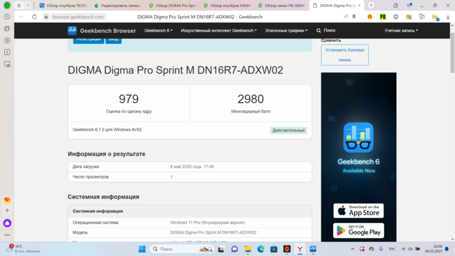The width and height of the screenshot is (455, 256).
Task: Click the multi-core score 2980
Action: click(251, 99)
